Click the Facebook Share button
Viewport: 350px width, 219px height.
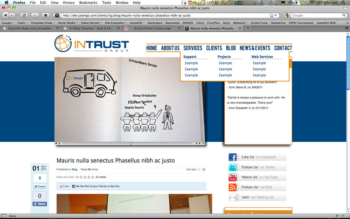[40, 204]
